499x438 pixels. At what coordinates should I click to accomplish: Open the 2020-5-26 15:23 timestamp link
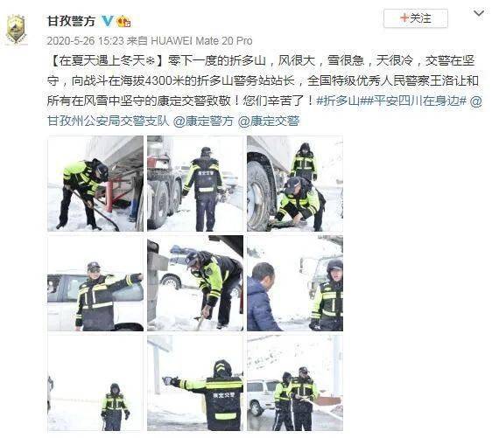[x=85, y=41]
